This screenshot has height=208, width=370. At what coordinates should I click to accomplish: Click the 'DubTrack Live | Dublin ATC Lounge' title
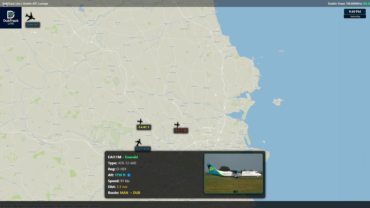pos(25,3)
